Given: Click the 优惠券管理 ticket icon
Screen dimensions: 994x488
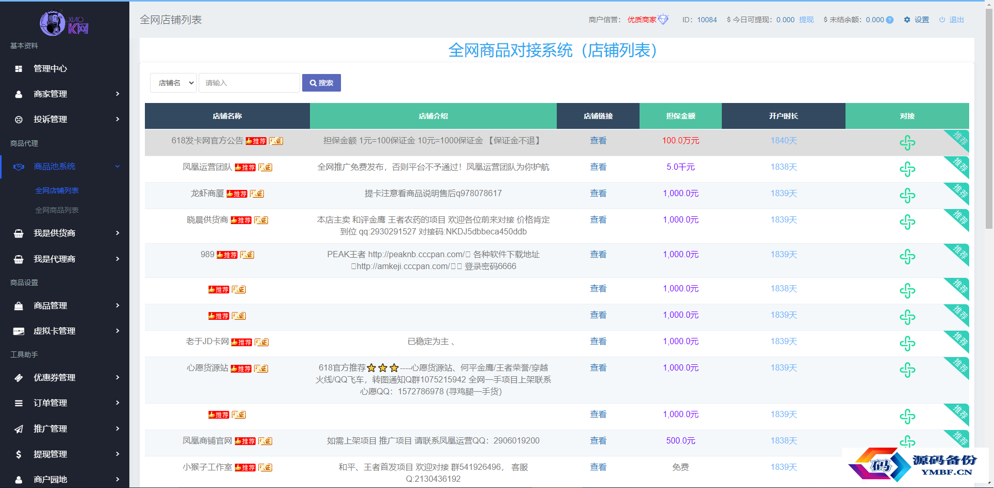Looking at the screenshot, I should coord(19,378).
